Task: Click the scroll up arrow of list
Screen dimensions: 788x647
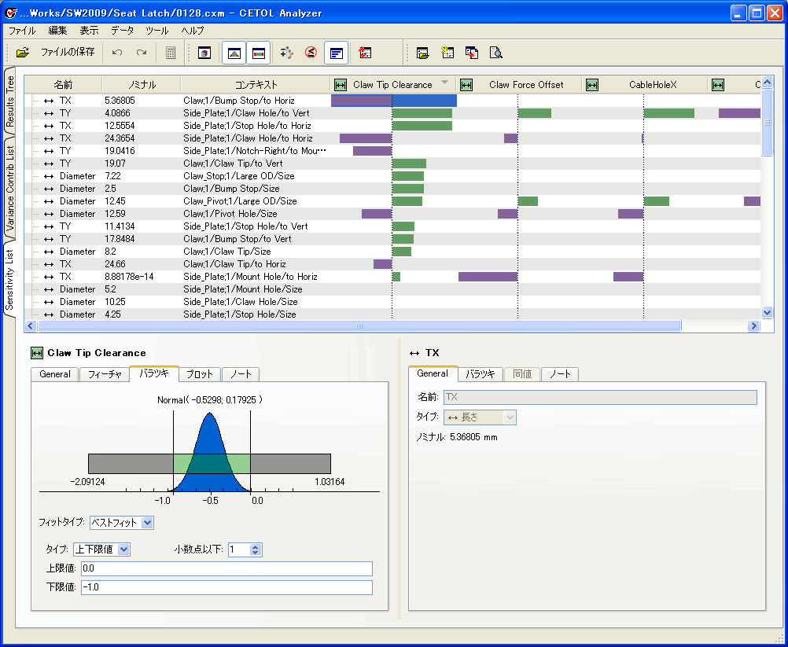Action: tap(767, 82)
